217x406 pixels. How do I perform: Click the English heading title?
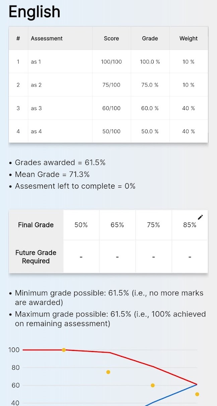(34, 12)
